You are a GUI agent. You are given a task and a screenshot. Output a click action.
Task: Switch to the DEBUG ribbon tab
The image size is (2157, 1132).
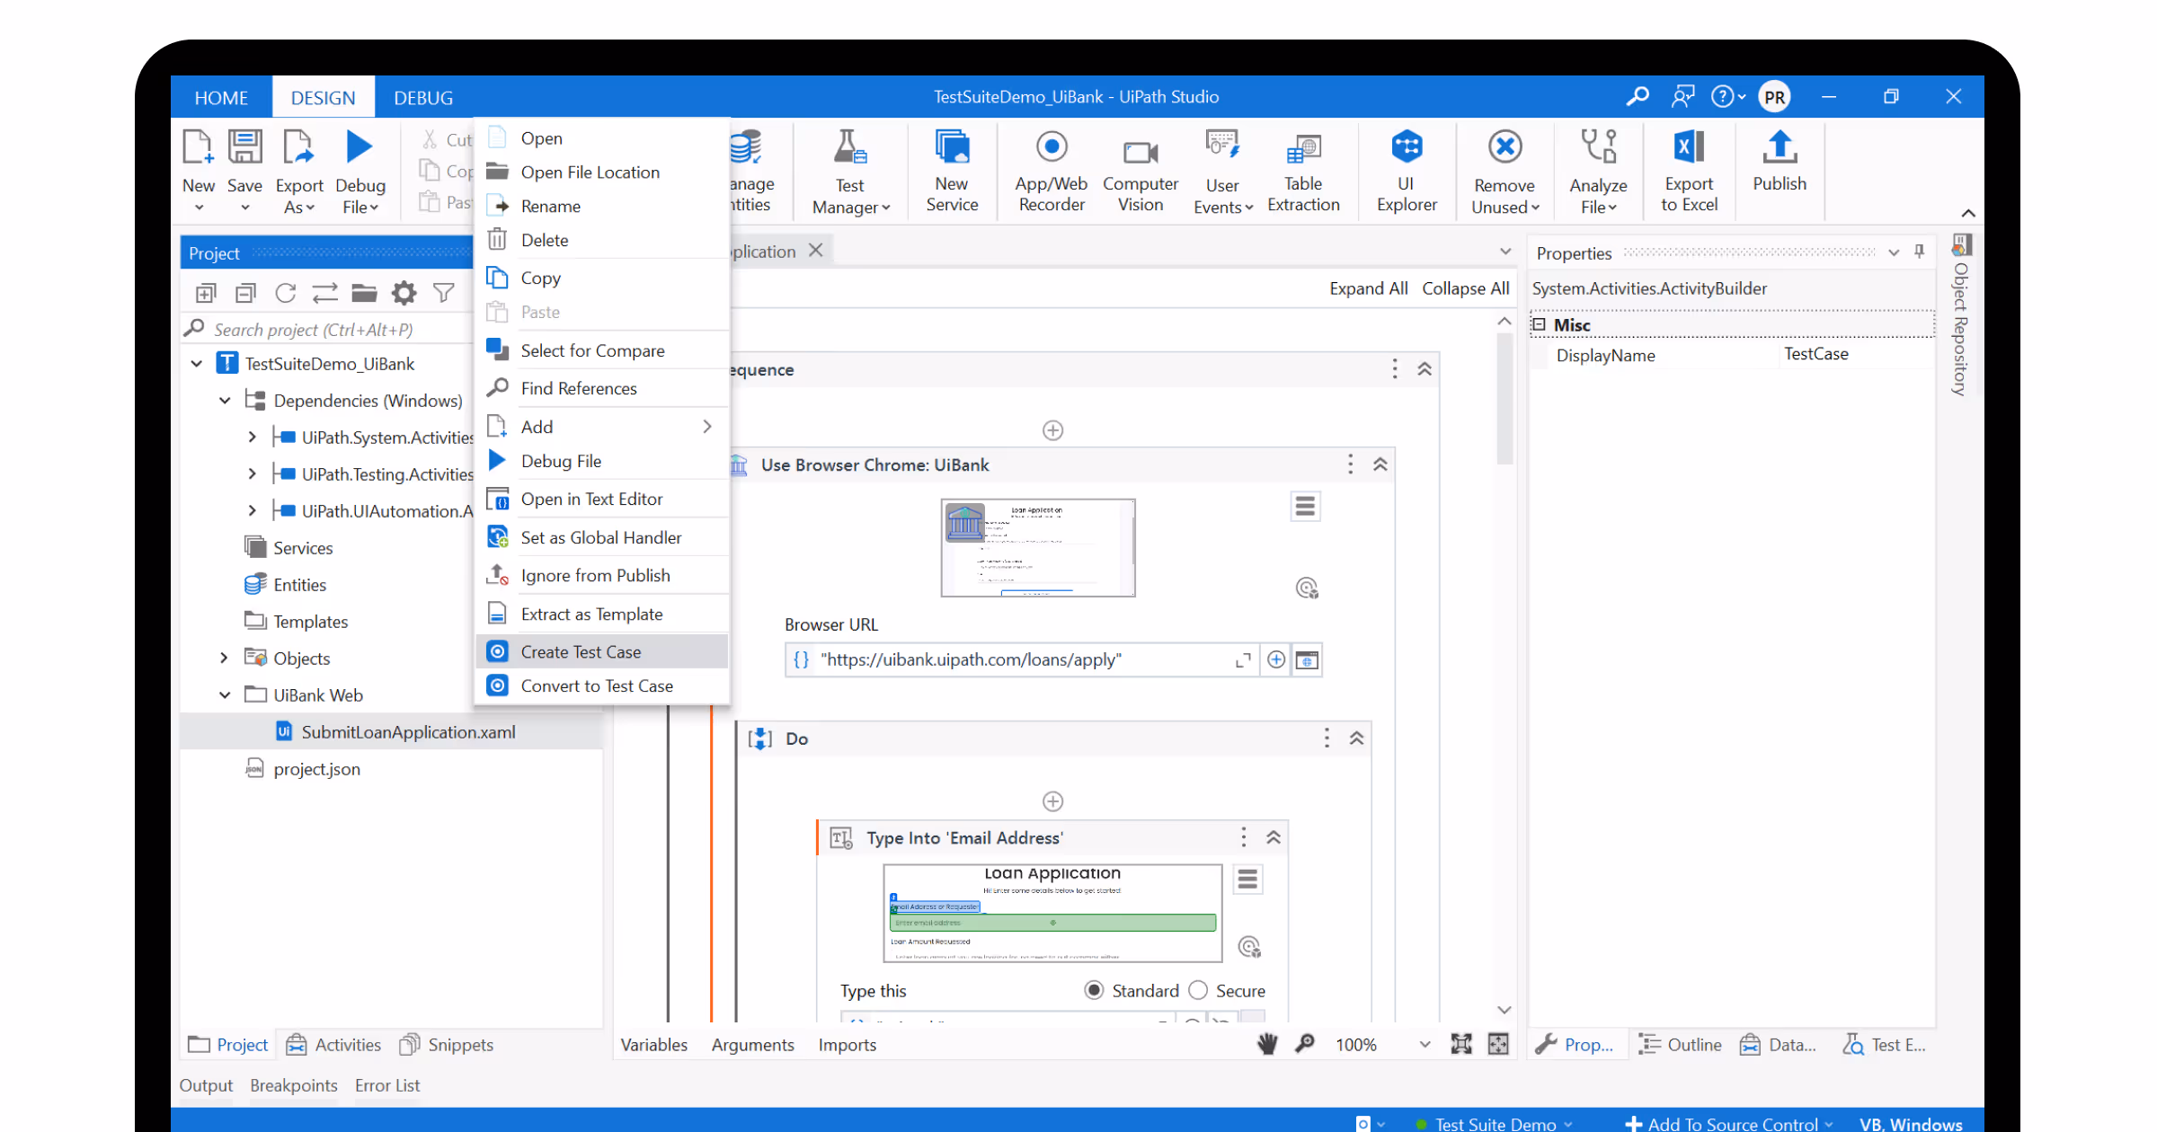tap(422, 98)
